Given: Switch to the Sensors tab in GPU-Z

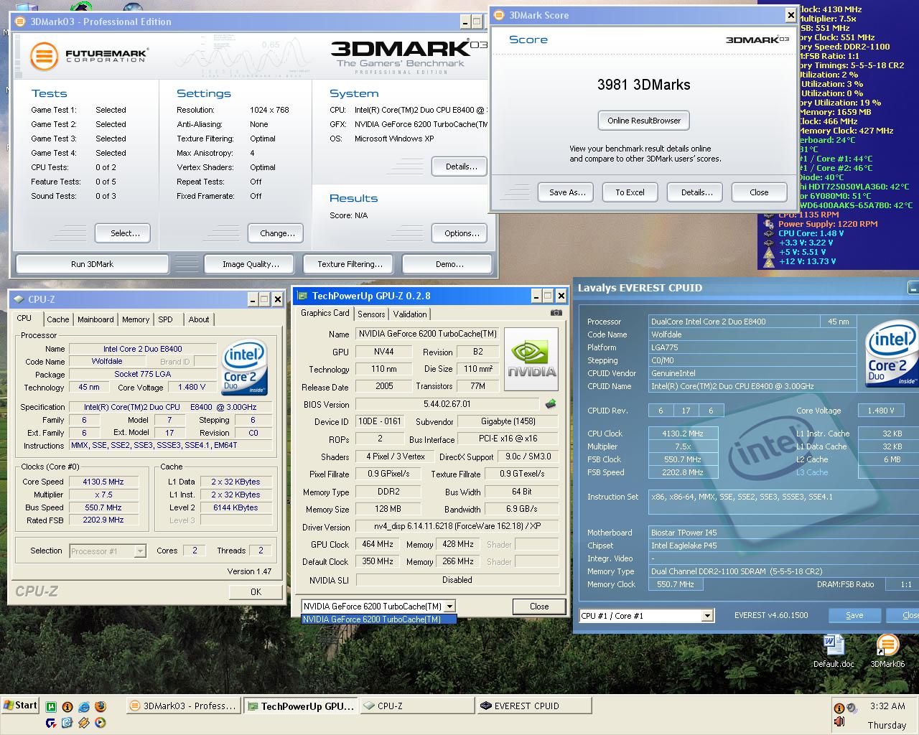Looking at the screenshot, I should (x=371, y=314).
